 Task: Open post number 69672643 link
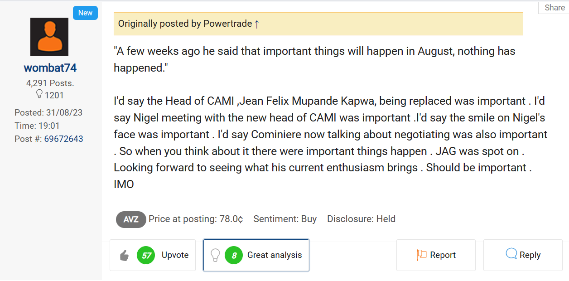point(63,139)
